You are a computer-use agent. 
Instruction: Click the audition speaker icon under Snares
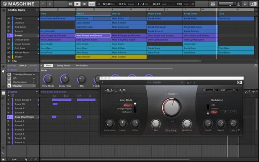click(x=8, y=96)
